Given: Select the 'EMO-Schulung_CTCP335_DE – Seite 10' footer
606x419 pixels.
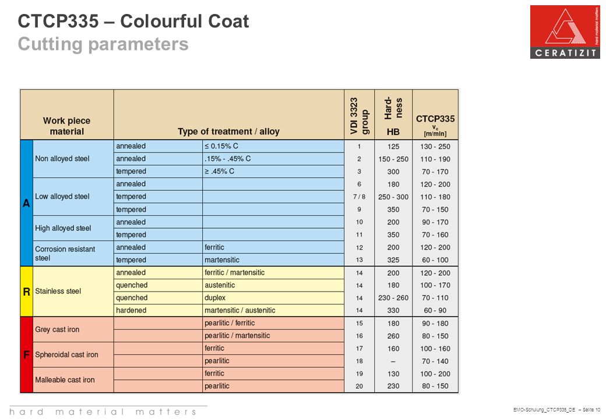Looking at the screenshot, I should [556, 410].
